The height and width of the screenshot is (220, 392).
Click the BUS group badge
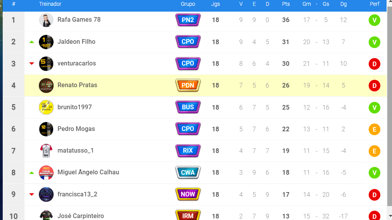pos(188,107)
